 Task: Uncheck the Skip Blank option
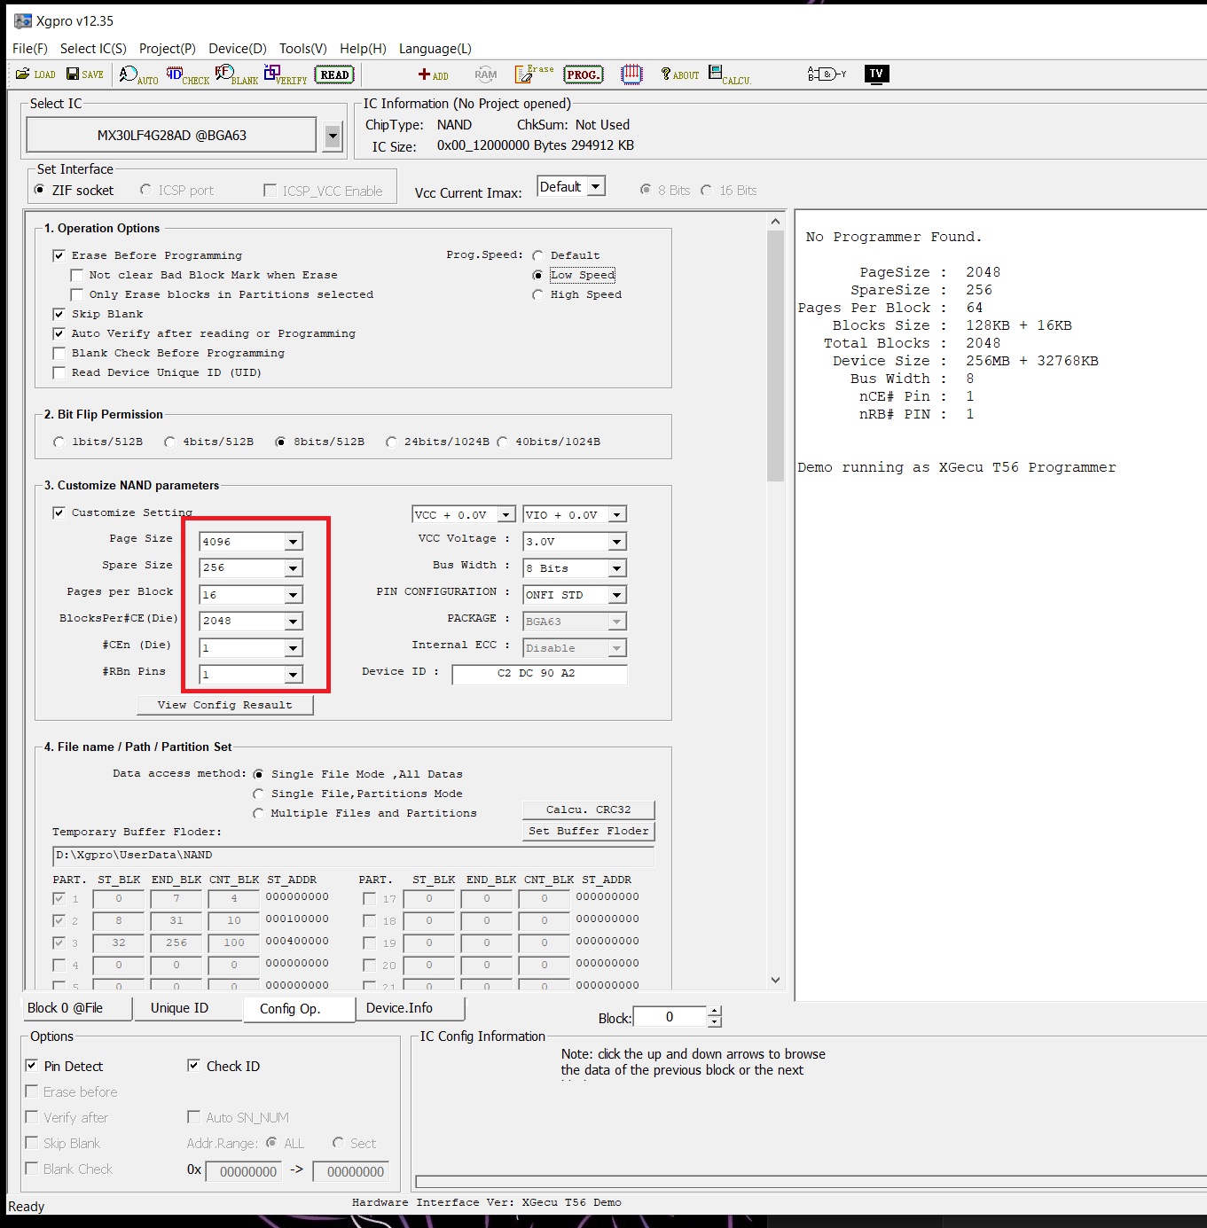pos(59,314)
